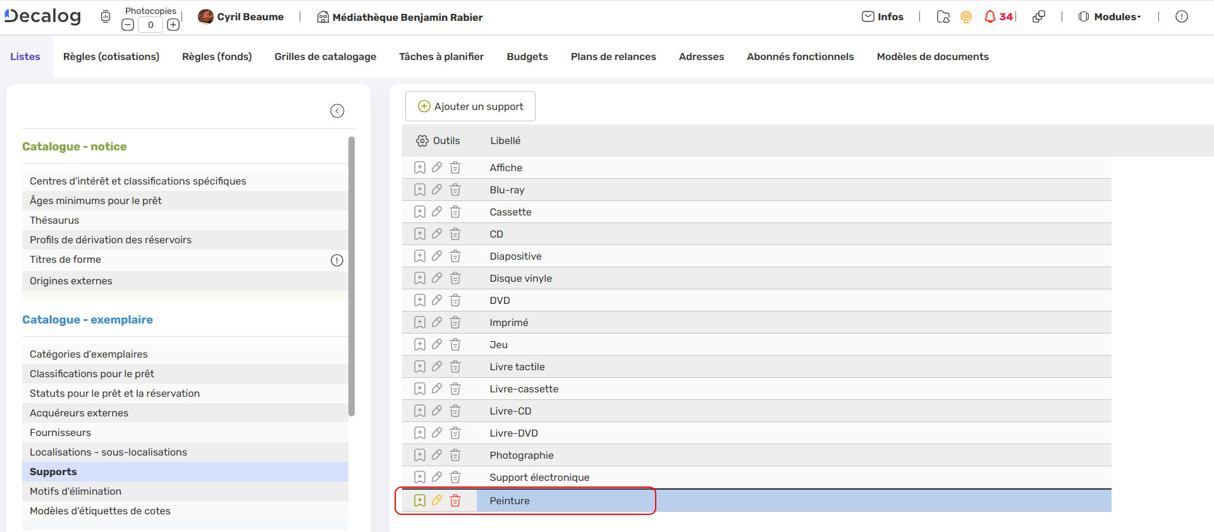Open Âges minimums pour le prêt list

[x=185, y=200]
